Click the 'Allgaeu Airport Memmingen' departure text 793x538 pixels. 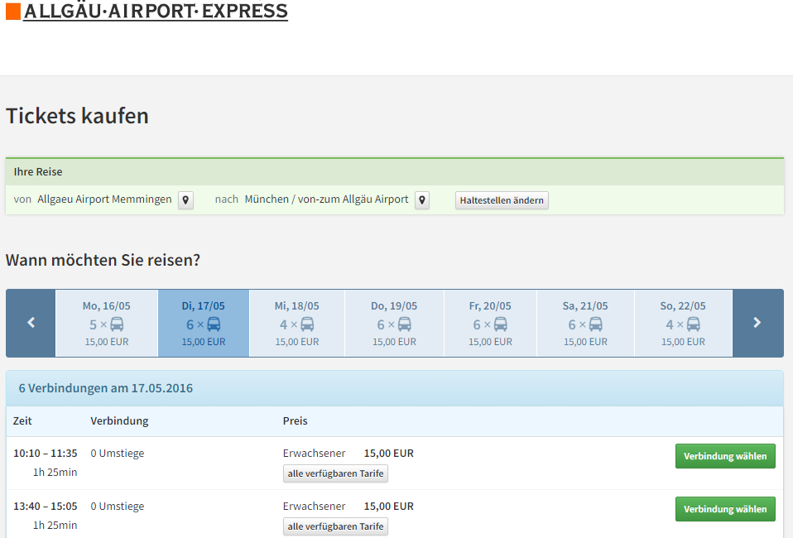(104, 199)
